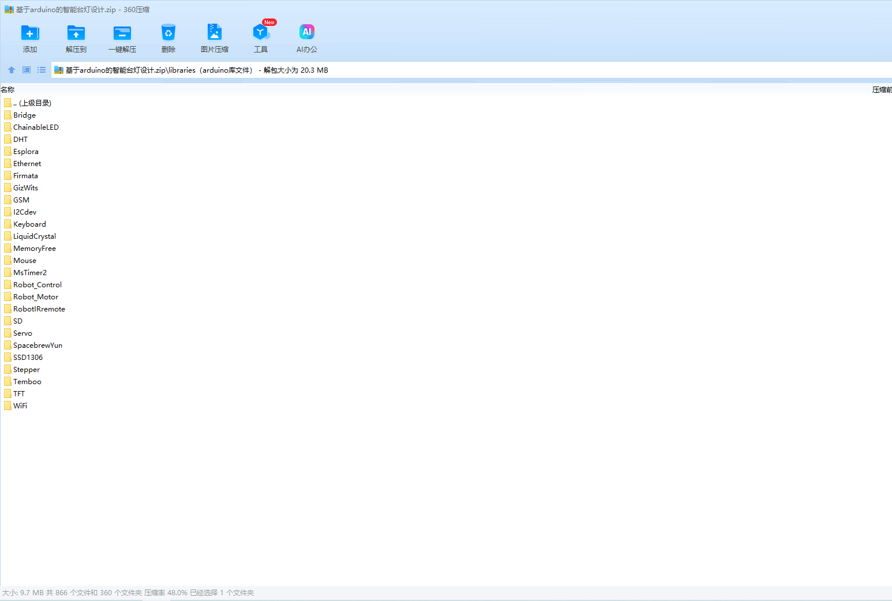The height and width of the screenshot is (601, 892).
Task: Select the ChainableLED folder
Action: tap(36, 127)
